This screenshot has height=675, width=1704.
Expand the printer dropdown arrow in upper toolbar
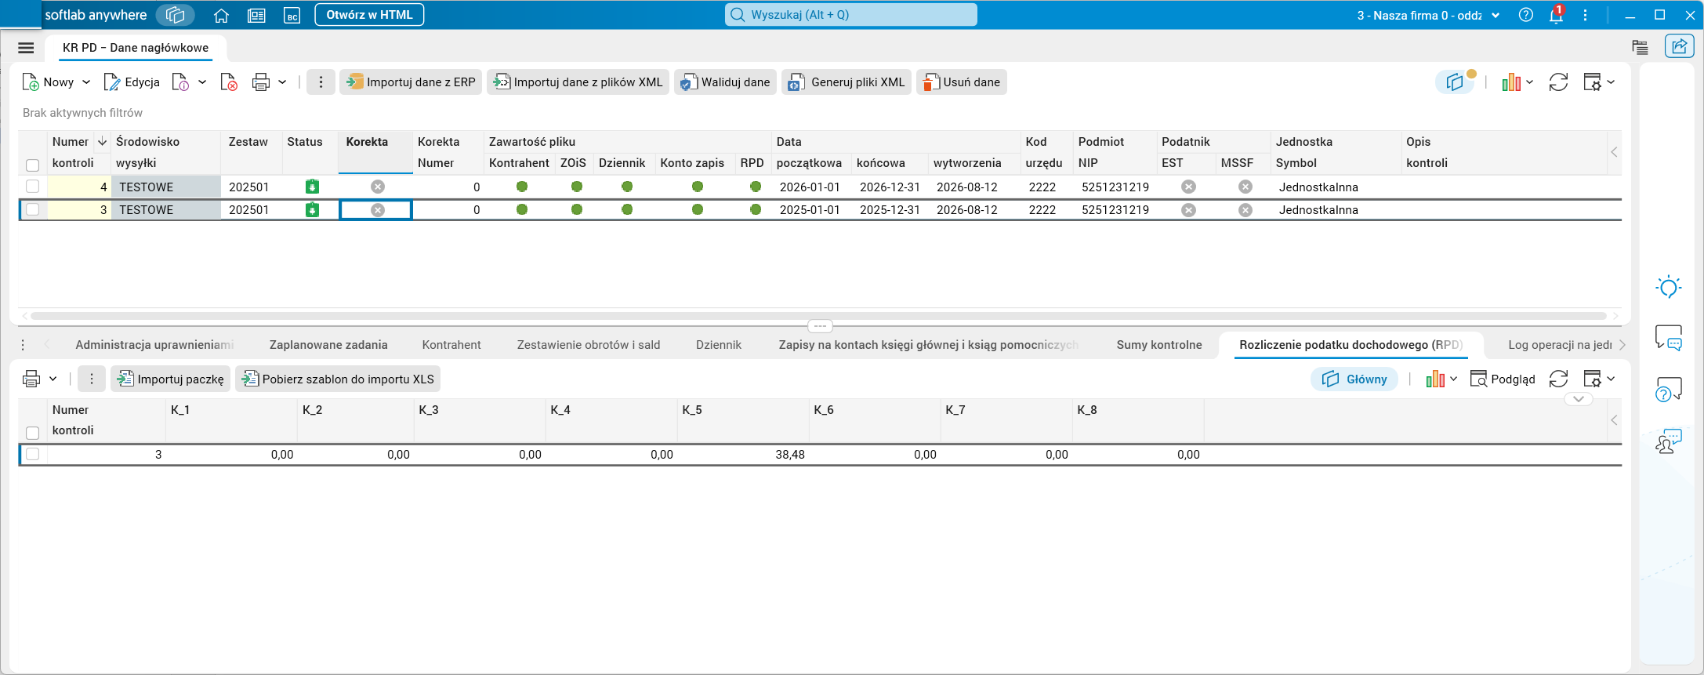pos(282,82)
